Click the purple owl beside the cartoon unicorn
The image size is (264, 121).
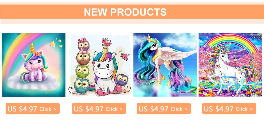pos(122,80)
